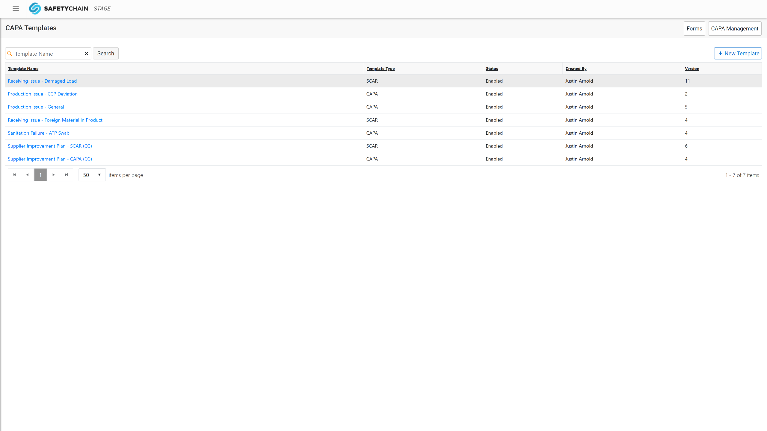The width and height of the screenshot is (767, 431).
Task: Clear the Template Name search field
Action: 86,54
